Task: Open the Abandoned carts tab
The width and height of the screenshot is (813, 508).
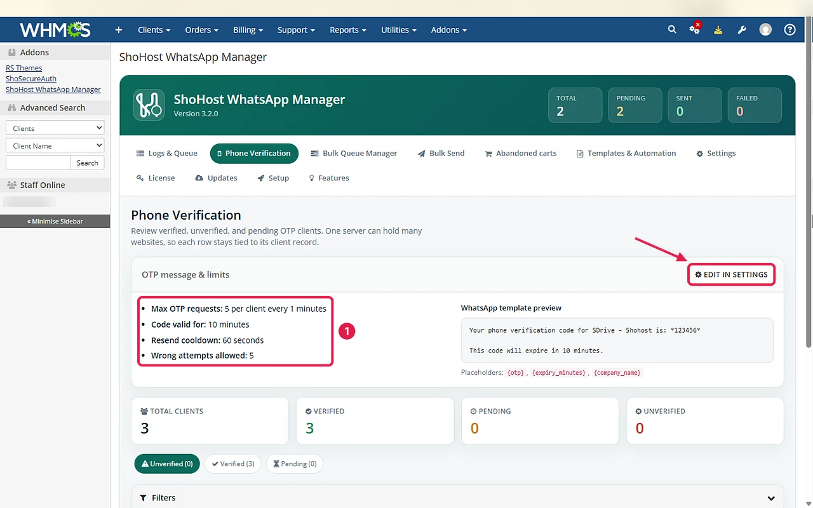Action: (521, 153)
